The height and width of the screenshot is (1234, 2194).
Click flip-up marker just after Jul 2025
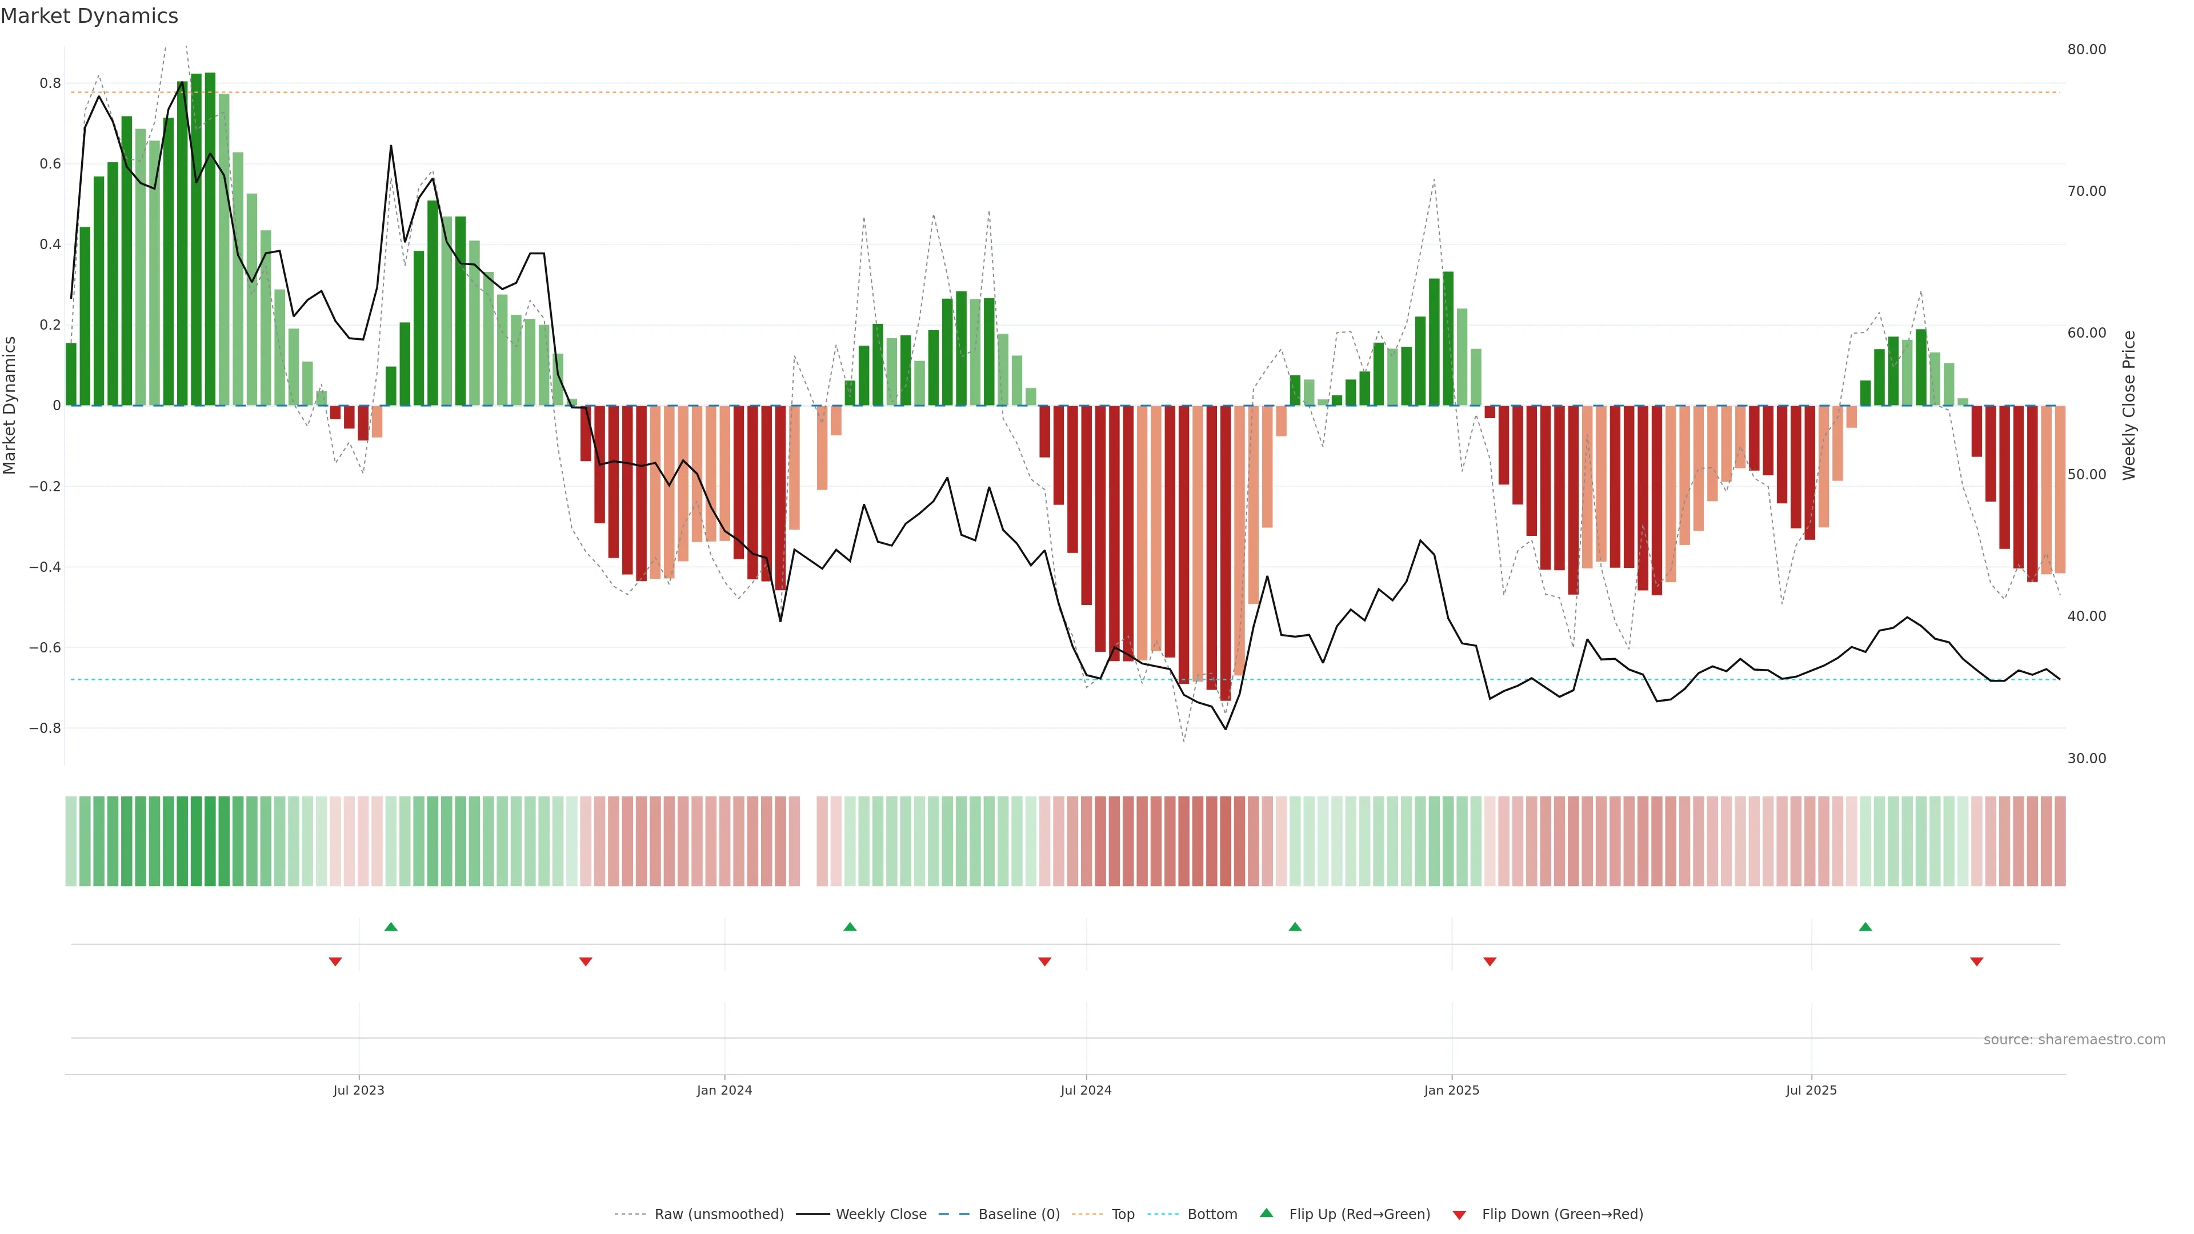(1865, 927)
